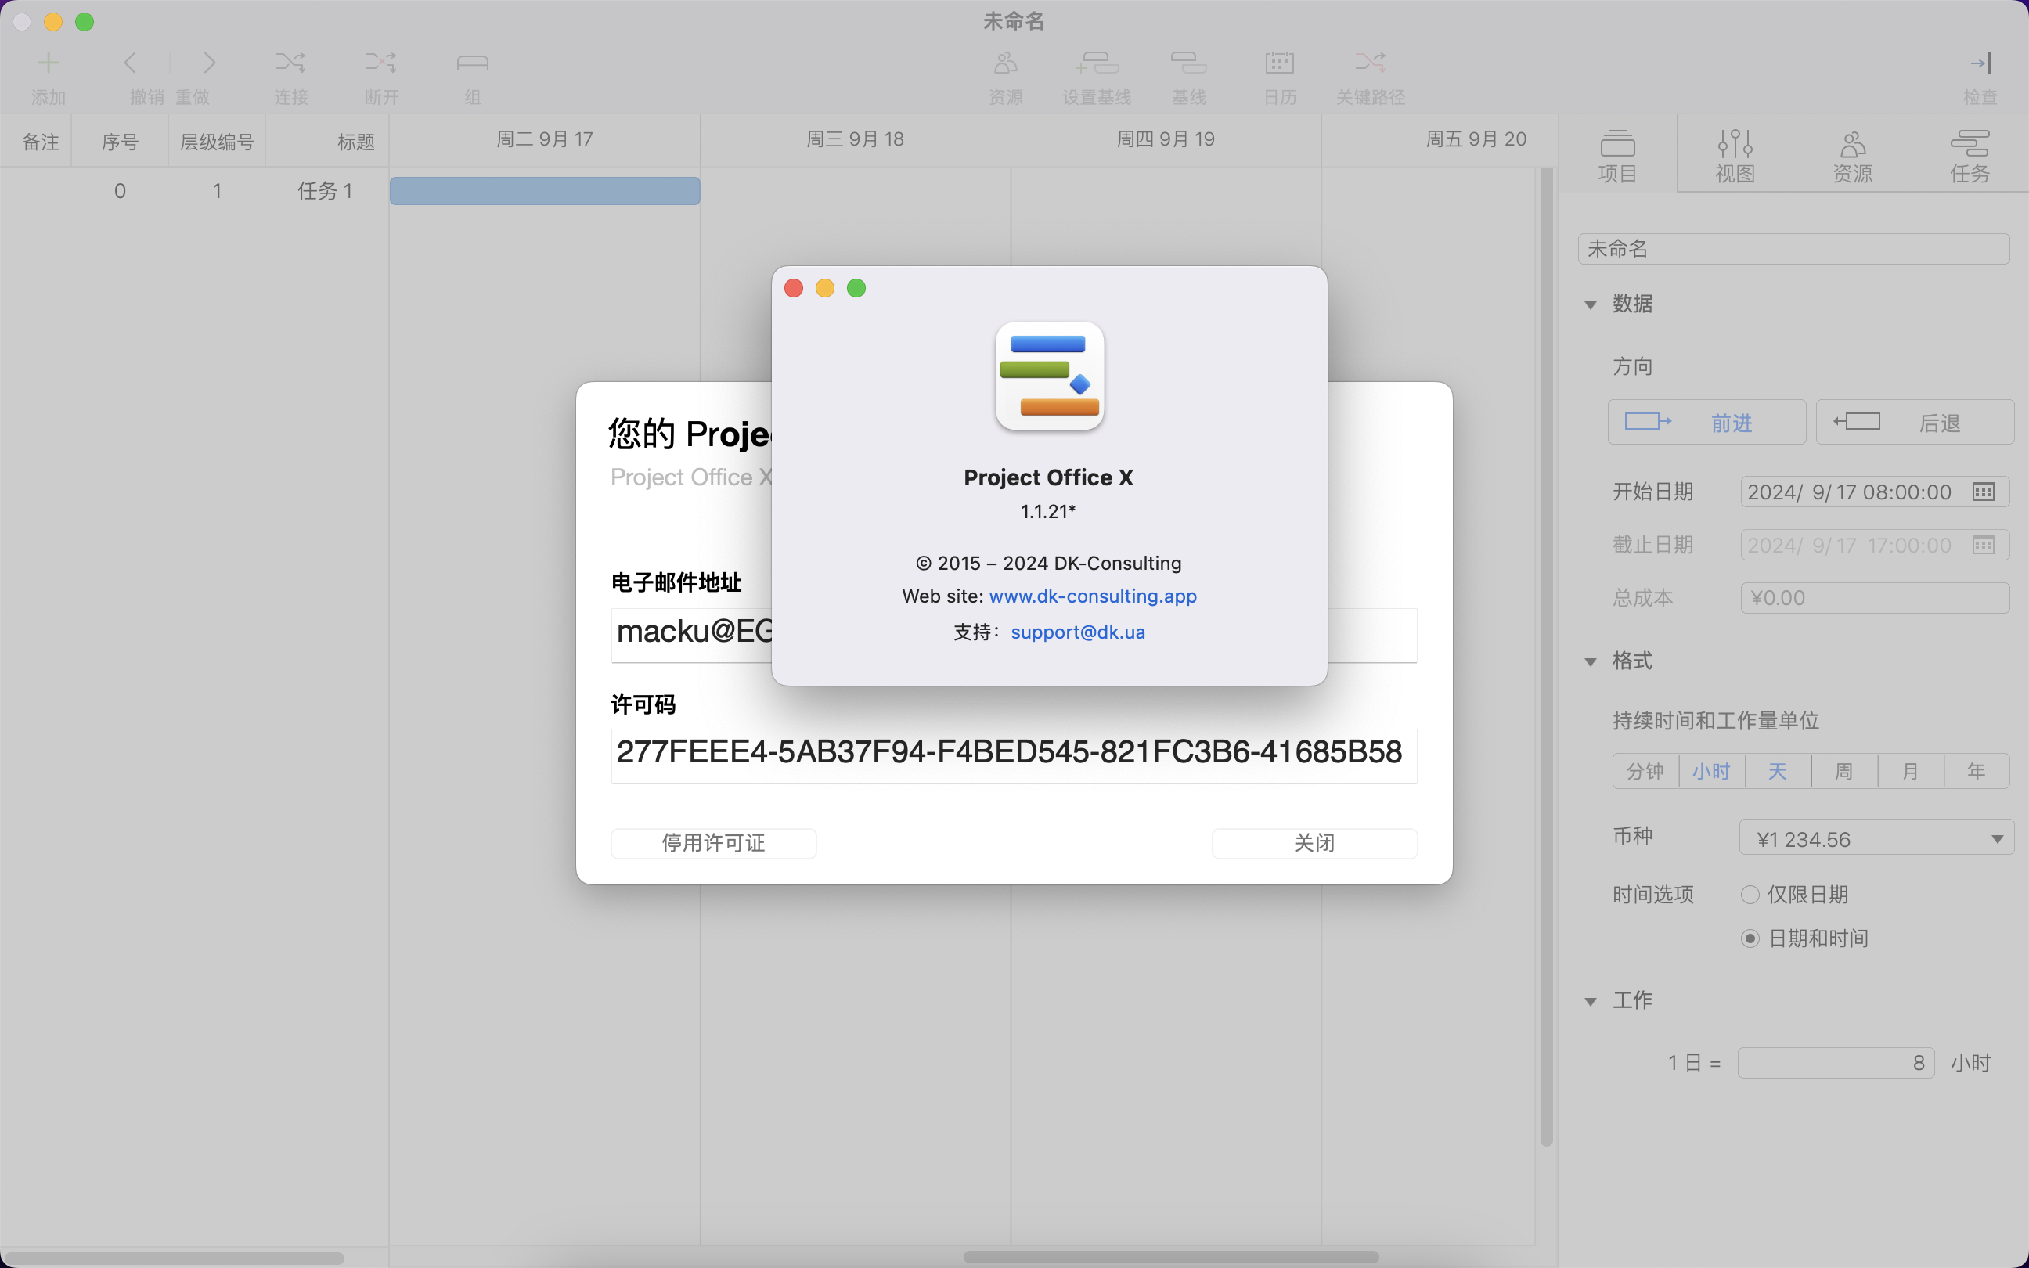Image resolution: width=2029 pixels, height=1268 pixels.
Task: Click the Close (关闭) button in license dialog
Action: [x=1314, y=843]
